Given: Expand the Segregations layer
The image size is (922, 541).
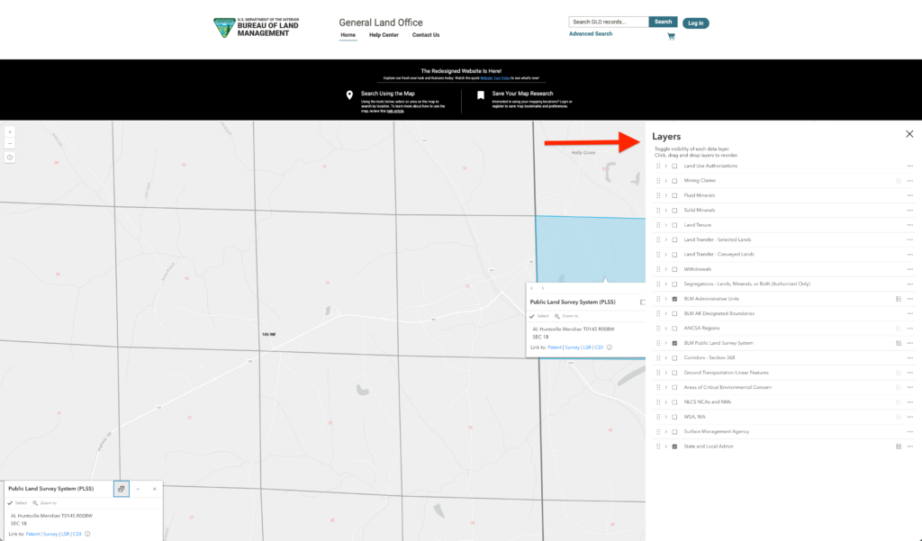Looking at the screenshot, I should tap(666, 284).
